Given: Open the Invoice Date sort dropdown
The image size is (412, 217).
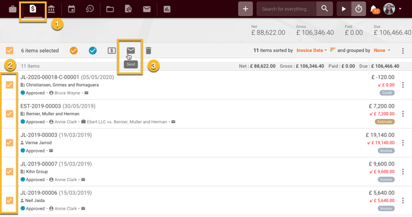Looking at the screenshot, I should [x=311, y=50].
